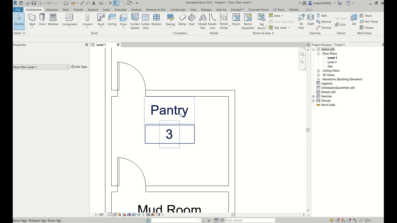Open the Tag Area dropdown arrow
Screen dimensions: 397x223
tap(289, 28)
